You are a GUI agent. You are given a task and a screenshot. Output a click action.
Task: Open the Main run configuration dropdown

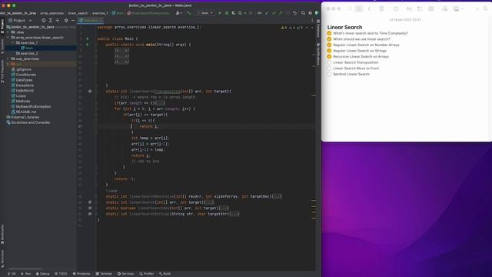[205, 13]
